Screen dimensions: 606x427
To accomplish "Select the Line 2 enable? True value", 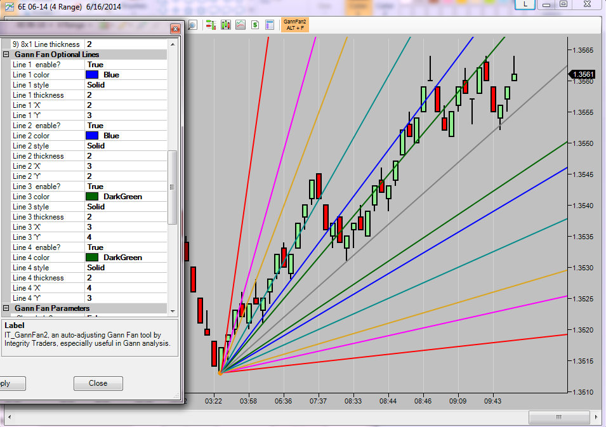I will coord(126,126).
